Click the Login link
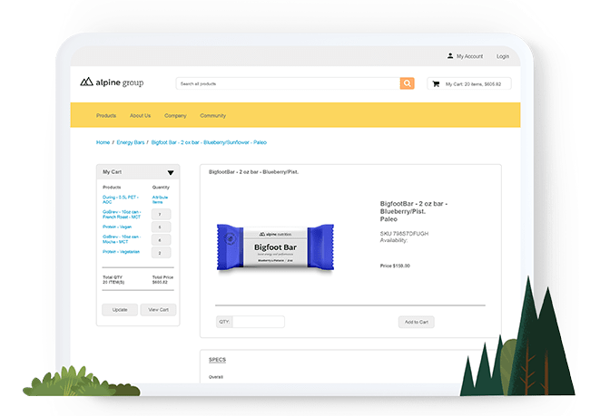Image resolution: width=590 pixels, height=416 pixels. pos(502,56)
